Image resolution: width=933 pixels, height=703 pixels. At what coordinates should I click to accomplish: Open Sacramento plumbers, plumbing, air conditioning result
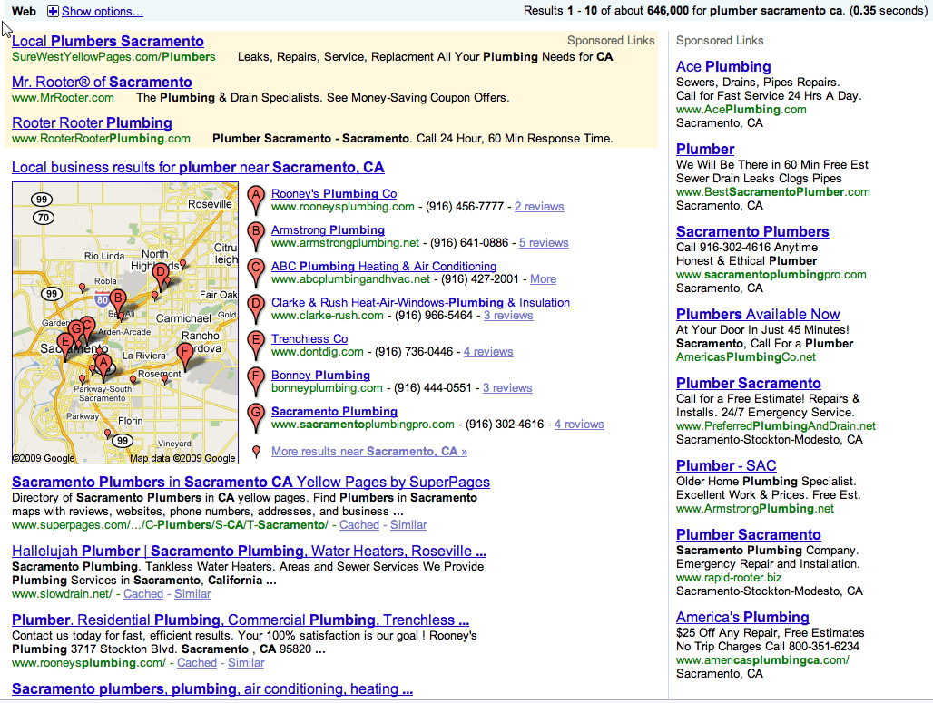tap(212, 688)
